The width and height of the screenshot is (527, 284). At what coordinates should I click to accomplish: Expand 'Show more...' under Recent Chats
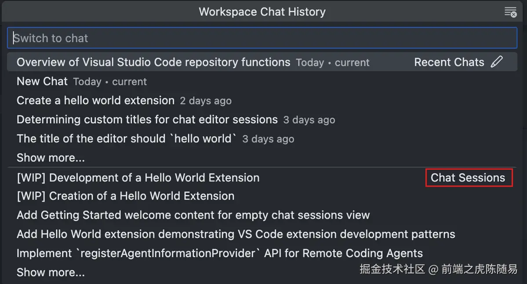coord(51,158)
